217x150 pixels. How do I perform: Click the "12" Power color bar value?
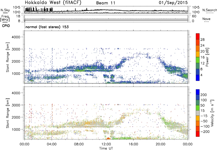pos(202,63)
